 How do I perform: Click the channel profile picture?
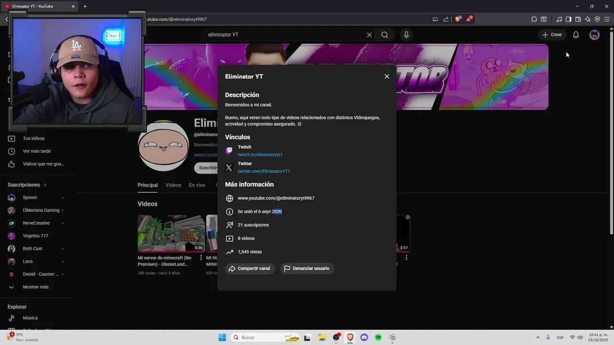[163, 146]
